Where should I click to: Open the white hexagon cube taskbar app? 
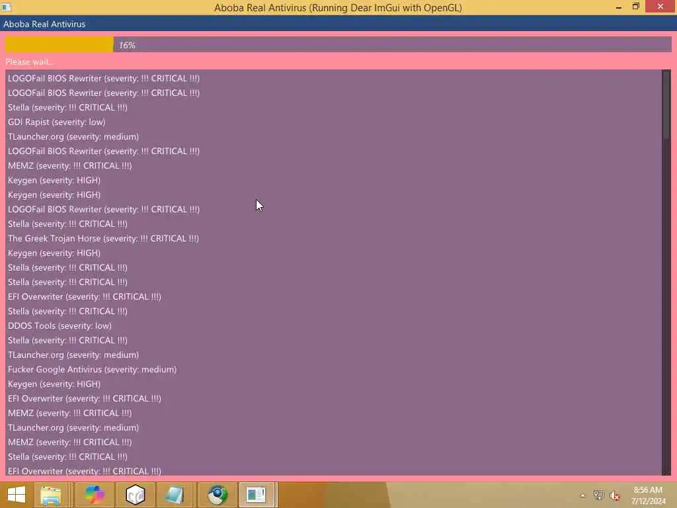[135, 495]
